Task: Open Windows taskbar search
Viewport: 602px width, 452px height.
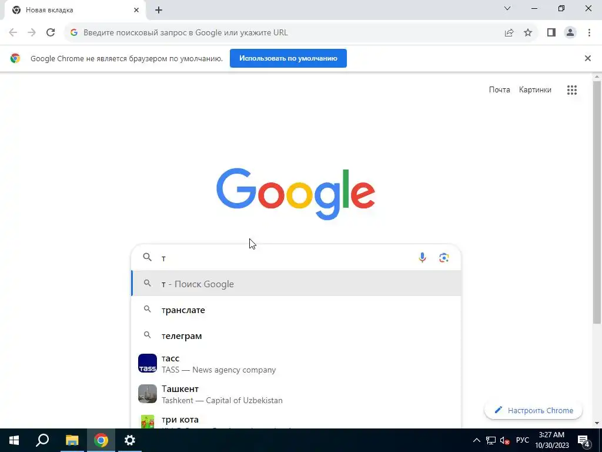Action: click(42, 440)
